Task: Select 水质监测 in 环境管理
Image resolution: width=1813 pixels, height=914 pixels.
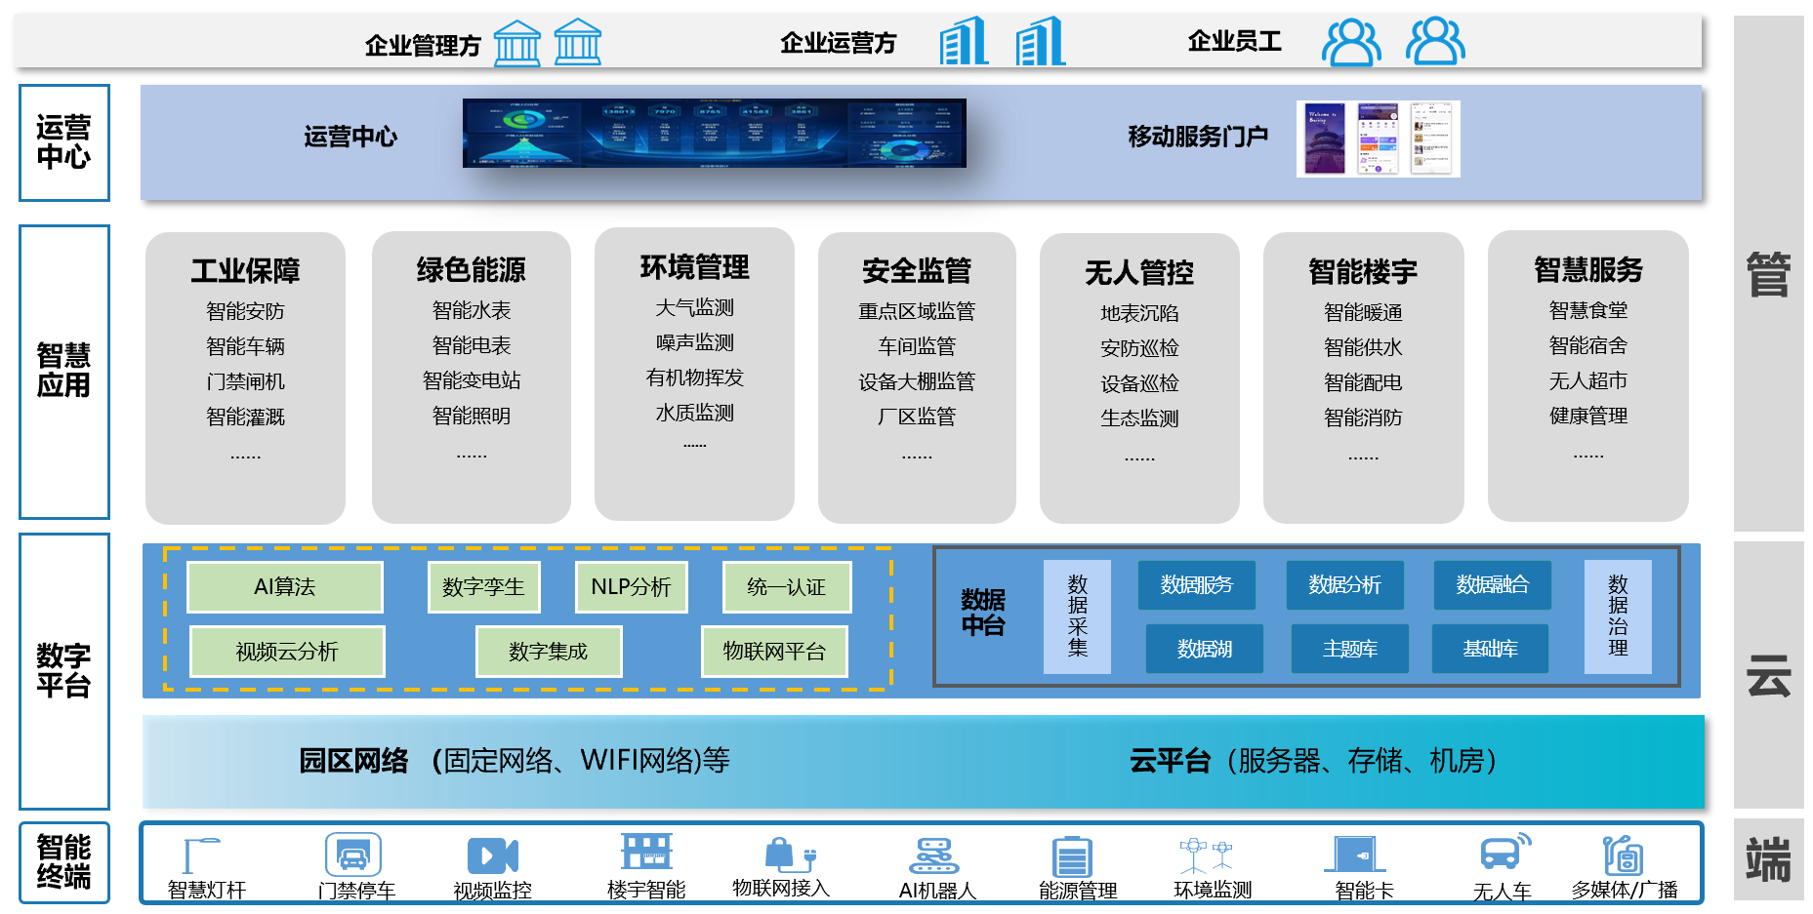Action: tap(695, 413)
